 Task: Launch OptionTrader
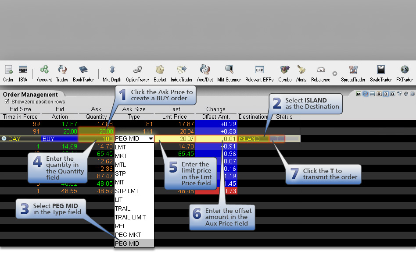[x=137, y=74]
